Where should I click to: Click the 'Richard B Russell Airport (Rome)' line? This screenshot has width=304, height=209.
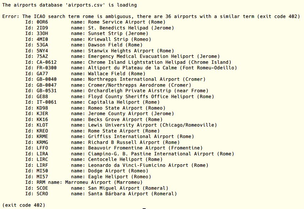[134, 142]
